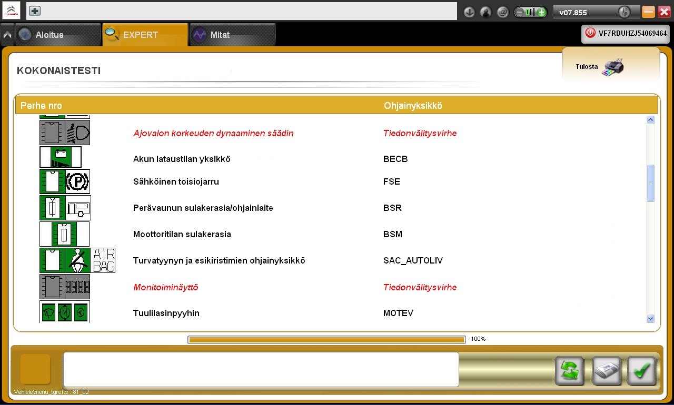Click Tiedonvälitysvirhe beside Monitoiminäyttö
Screen dimensions: 674x405
(x=420, y=287)
